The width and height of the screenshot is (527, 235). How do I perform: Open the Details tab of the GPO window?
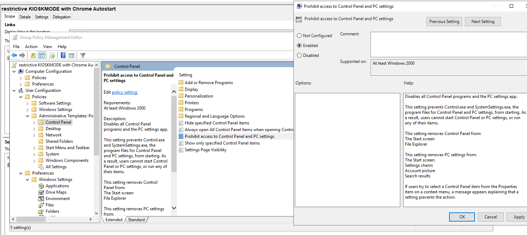(x=25, y=17)
